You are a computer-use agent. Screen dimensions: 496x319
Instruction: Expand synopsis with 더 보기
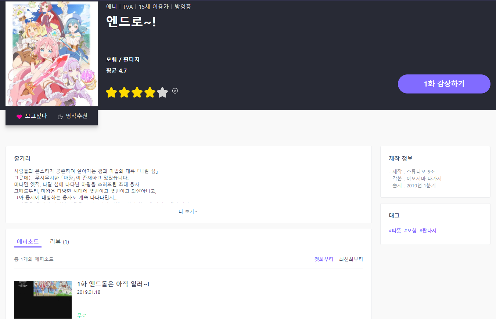pyautogui.click(x=188, y=212)
